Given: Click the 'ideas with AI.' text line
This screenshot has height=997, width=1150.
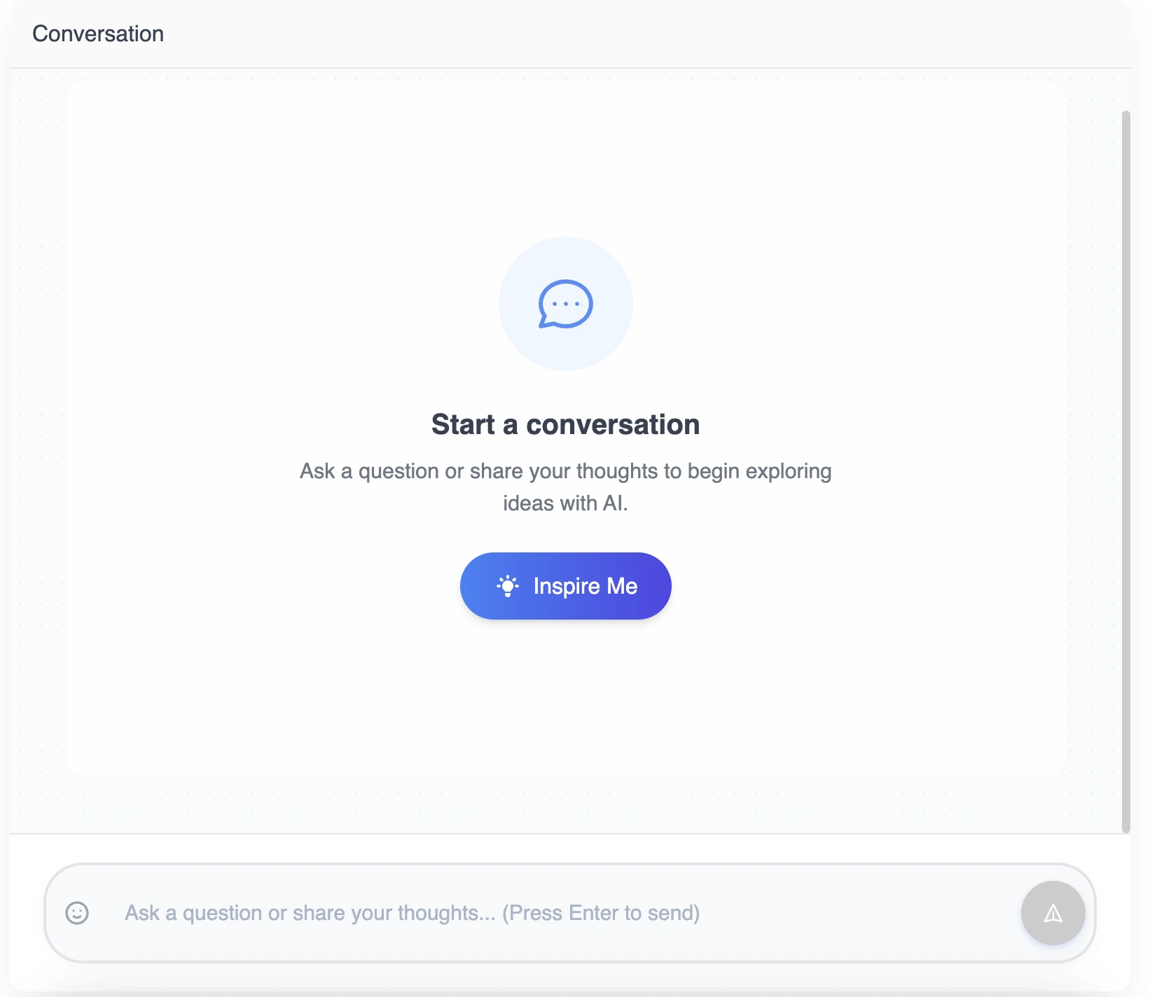Looking at the screenshot, I should coord(566,503).
